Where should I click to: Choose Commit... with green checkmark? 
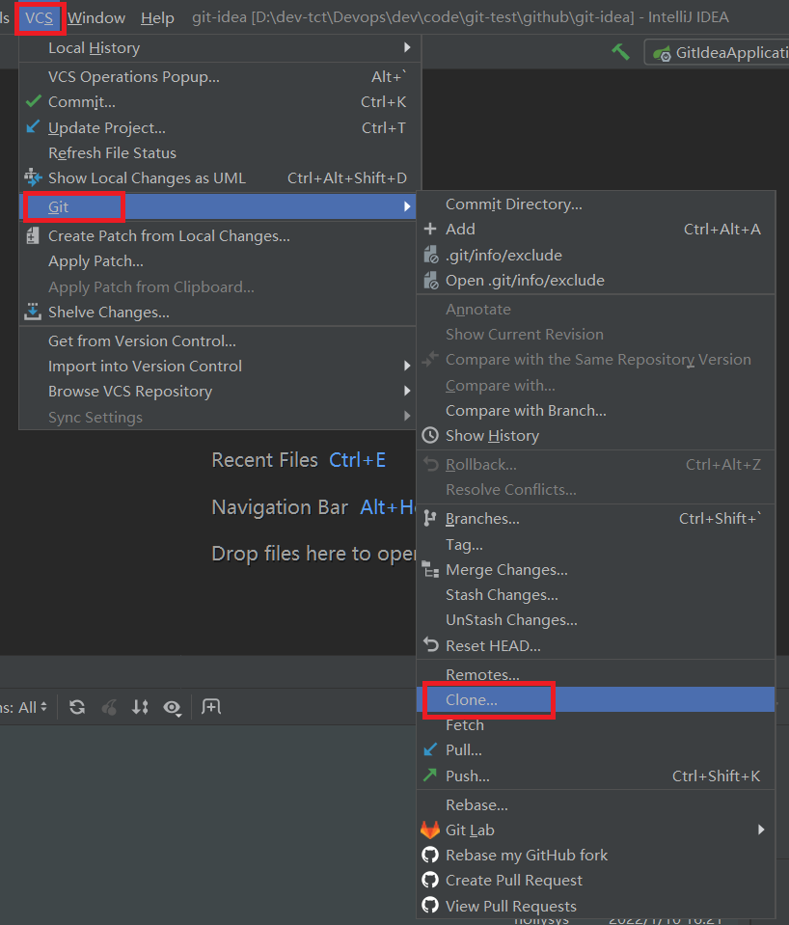pos(220,102)
